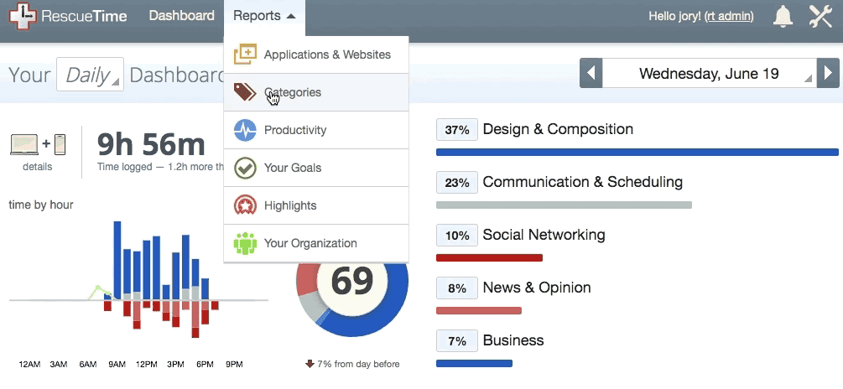Image resolution: width=843 pixels, height=389 pixels.
Task: Click the 69 productivity pulse donut
Action: tap(352, 282)
